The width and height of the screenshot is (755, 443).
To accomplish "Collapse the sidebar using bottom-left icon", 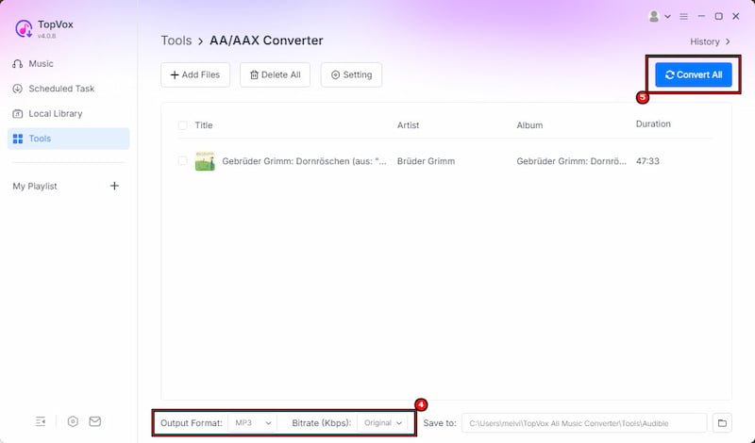I will pos(41,421).
